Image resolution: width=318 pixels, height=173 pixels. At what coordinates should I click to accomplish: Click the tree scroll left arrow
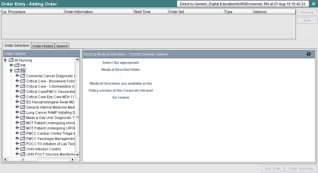(6, 159)
